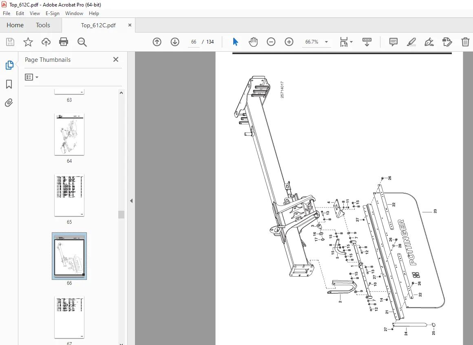Add a sticky note comment
Image resolution: width=473 pixels, height=345 pixels.
pyautogui.click(x=393, y=42)
